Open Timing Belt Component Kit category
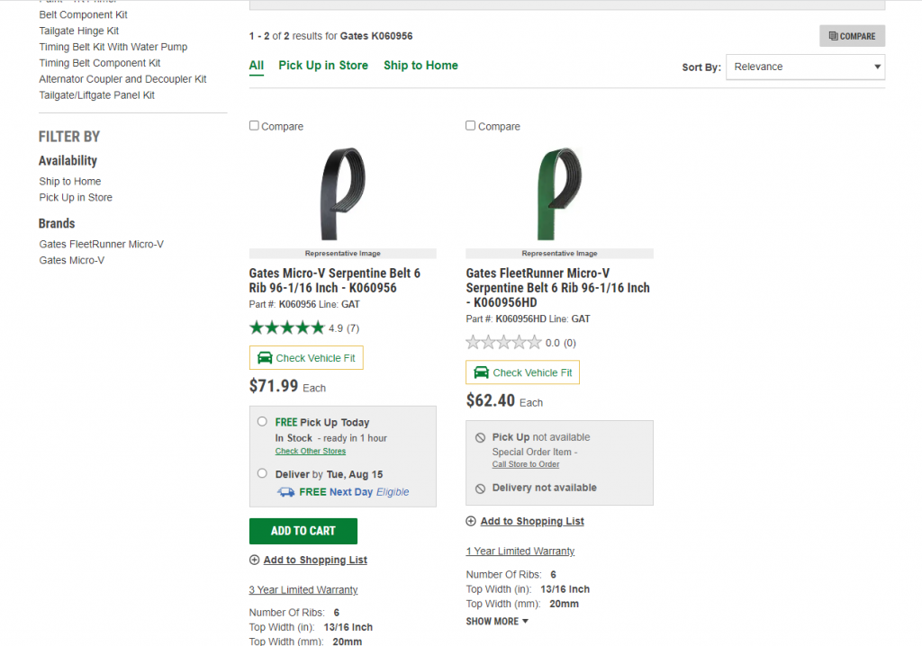This screenshot has width=922, height=646. 100,63
